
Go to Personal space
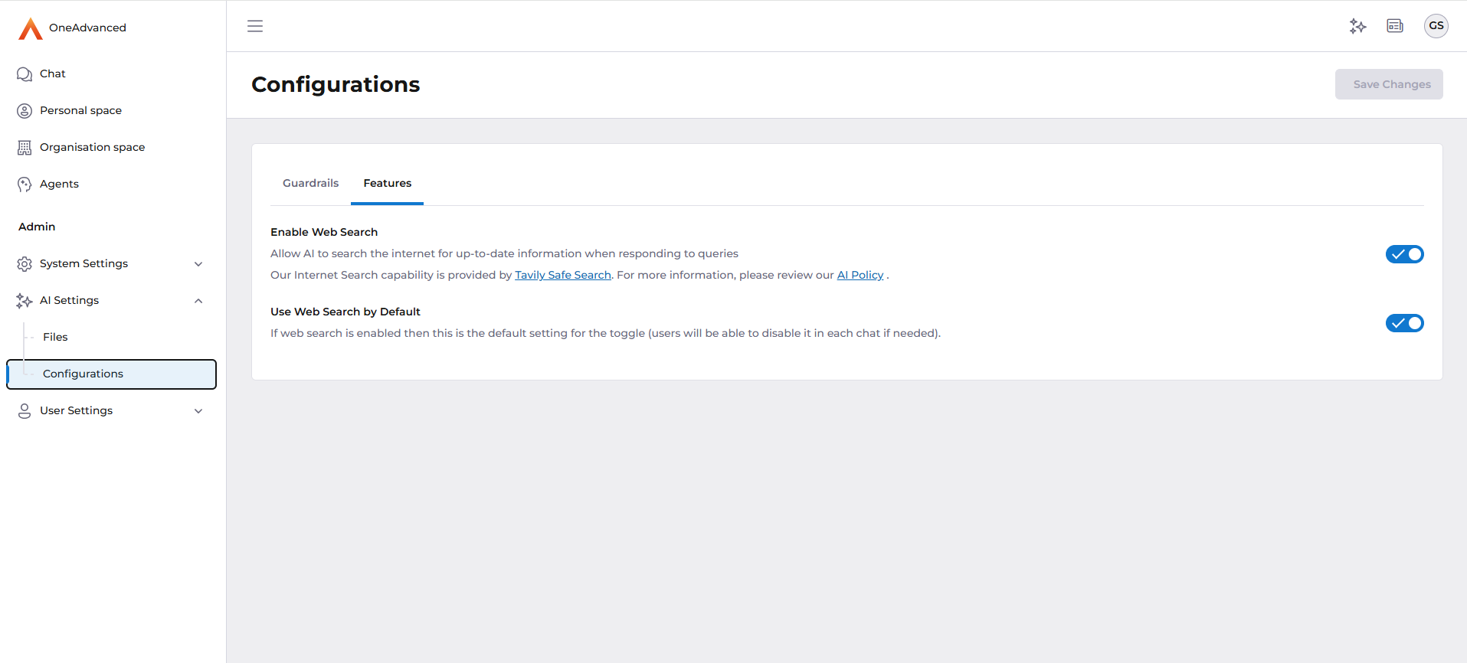click(x=80, y=110)
